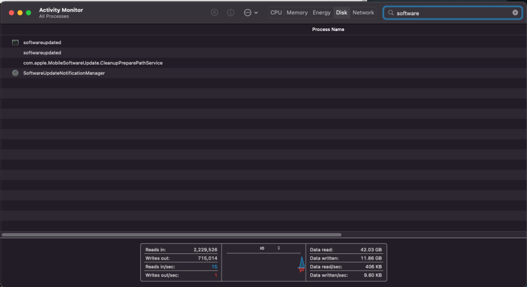Click the All Processes subtitle
The image size is (527, 287).
click(x=54, y=16)
